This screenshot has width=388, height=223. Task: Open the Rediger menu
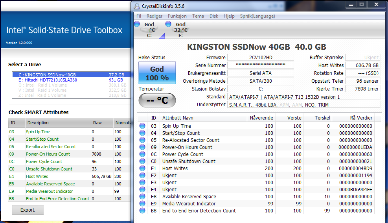click(x=154, y=16)
